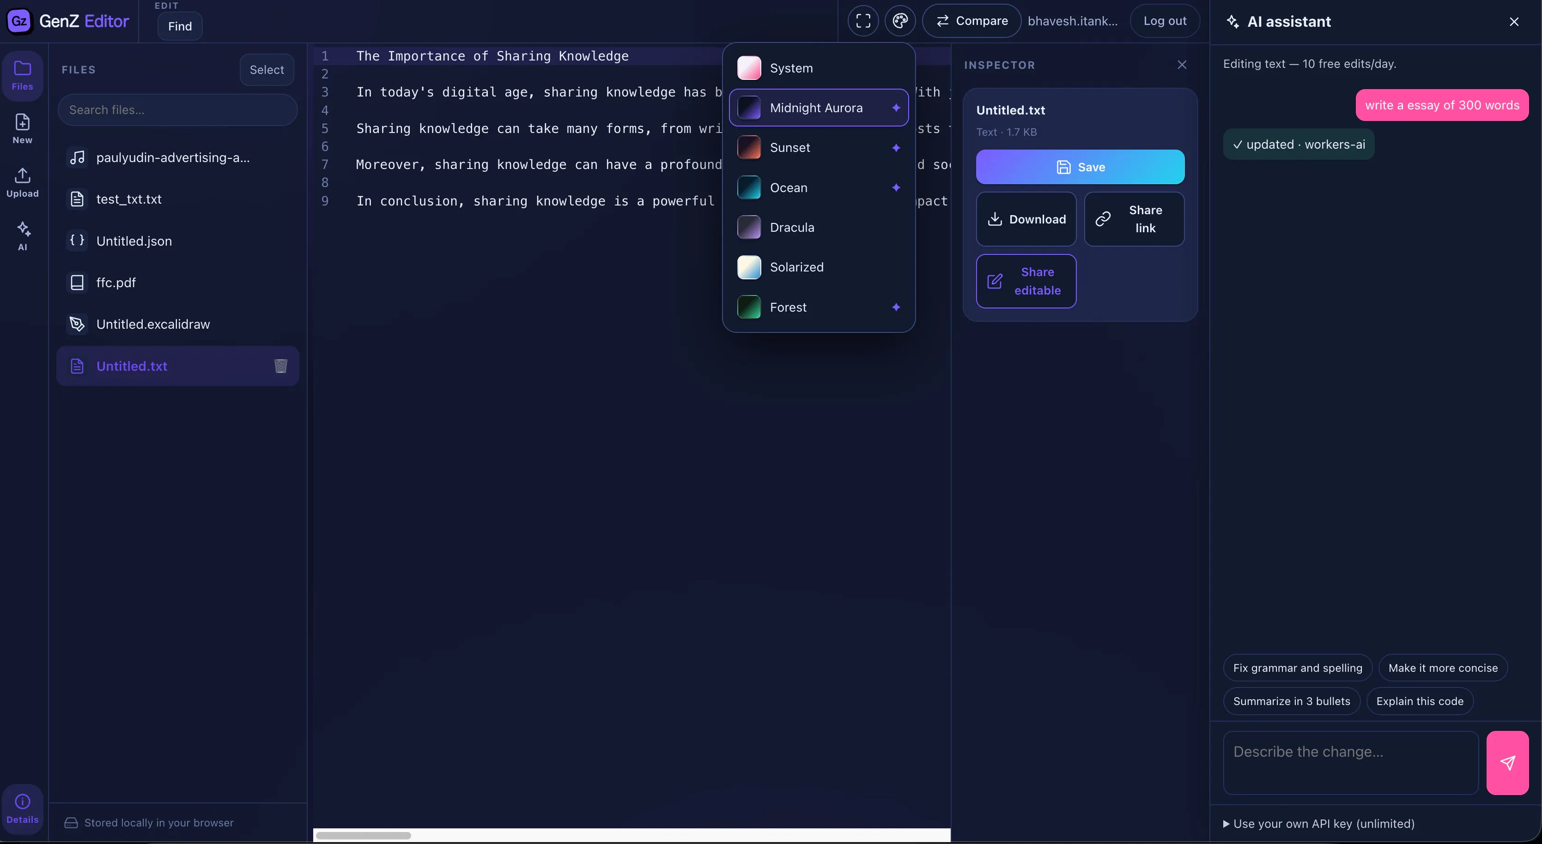
Task: Create a New file from sidebar
Action: coord(22,129)
